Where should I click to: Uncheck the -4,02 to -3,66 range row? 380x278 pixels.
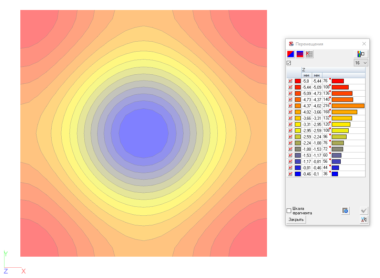pyautogui.click(x=290, y=112)
